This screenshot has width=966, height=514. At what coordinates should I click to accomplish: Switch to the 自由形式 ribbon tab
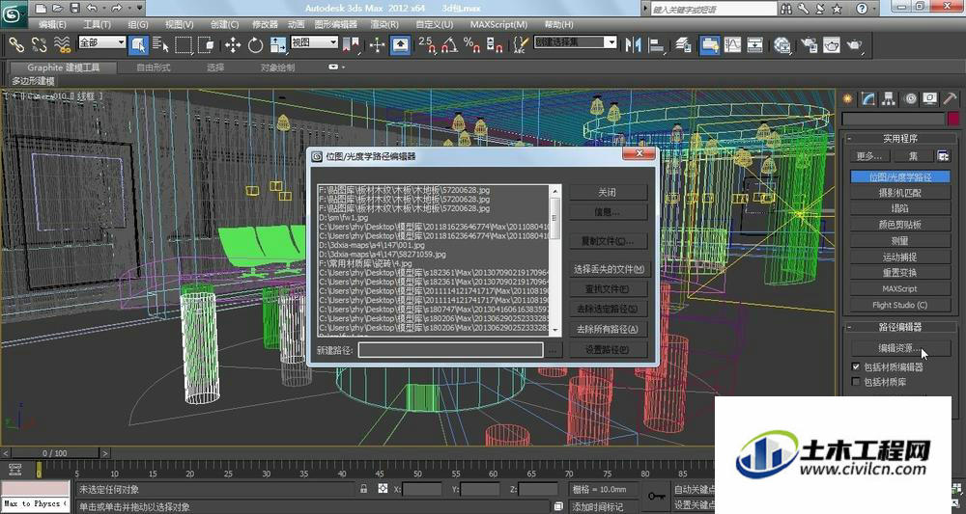click(x=153, y=68)
